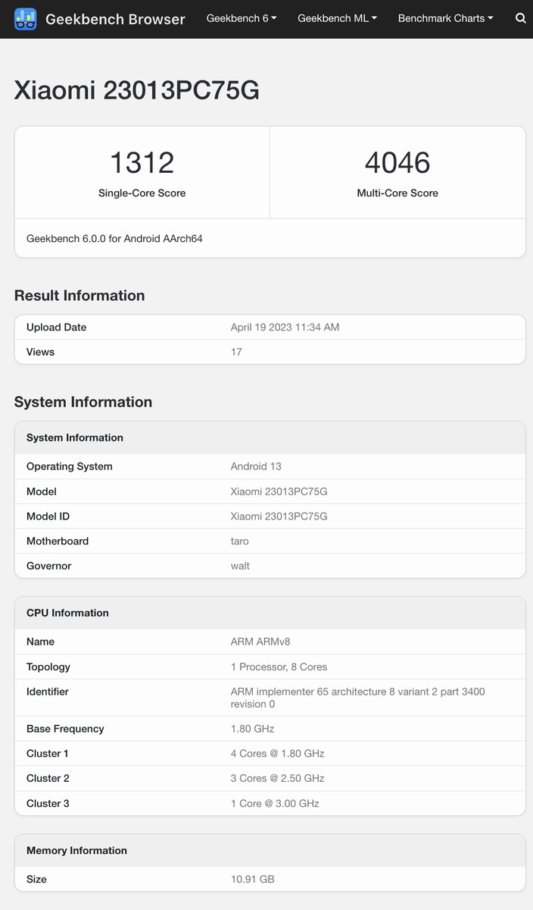Select the CPU name ARM ARMv8
533x910 pixels.
click(x=260, y=642)
